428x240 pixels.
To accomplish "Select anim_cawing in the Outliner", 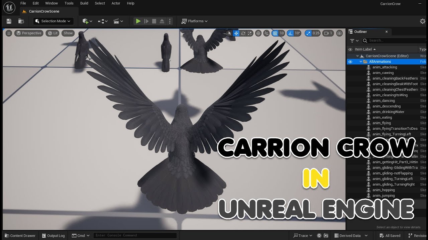I will click(383, 73).
